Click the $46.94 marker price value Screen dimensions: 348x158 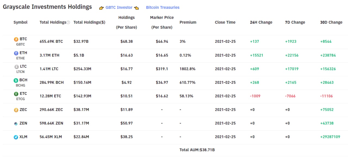coord(162,41)
